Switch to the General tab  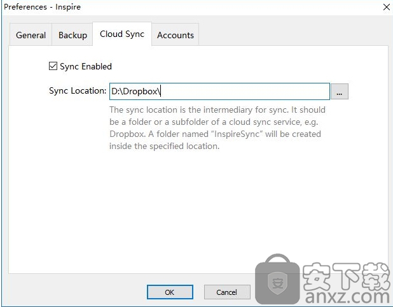(x=31, y=35)
